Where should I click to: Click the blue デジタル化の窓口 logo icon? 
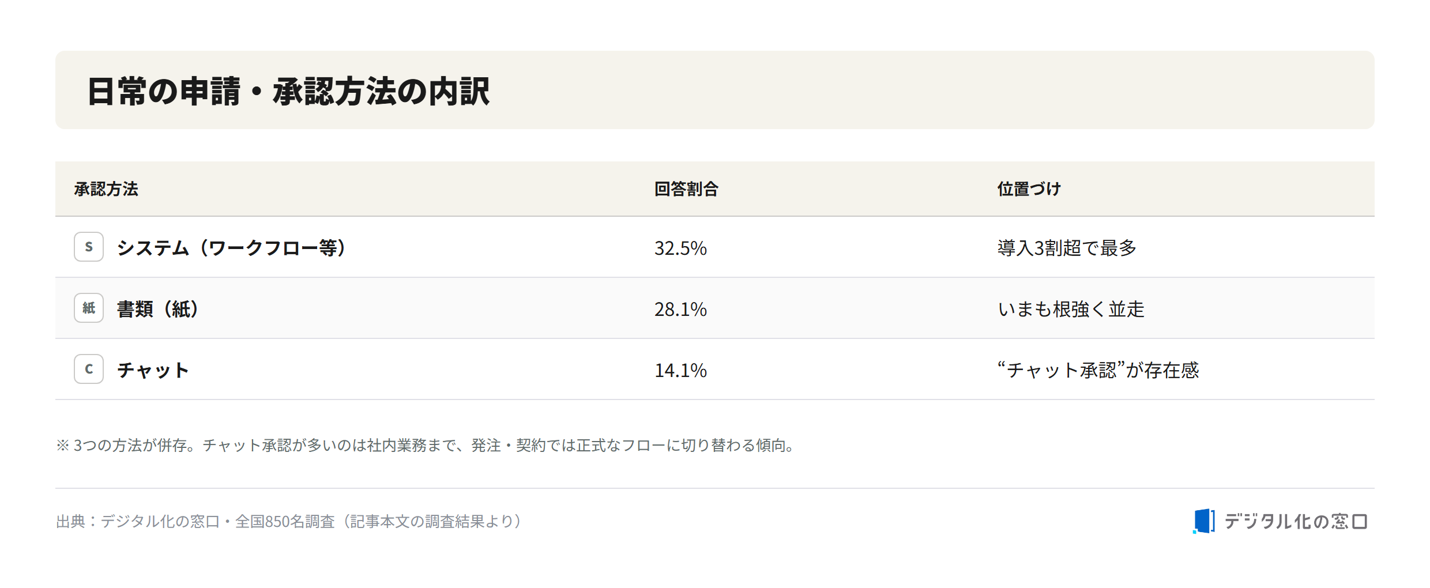[1204, 521]
